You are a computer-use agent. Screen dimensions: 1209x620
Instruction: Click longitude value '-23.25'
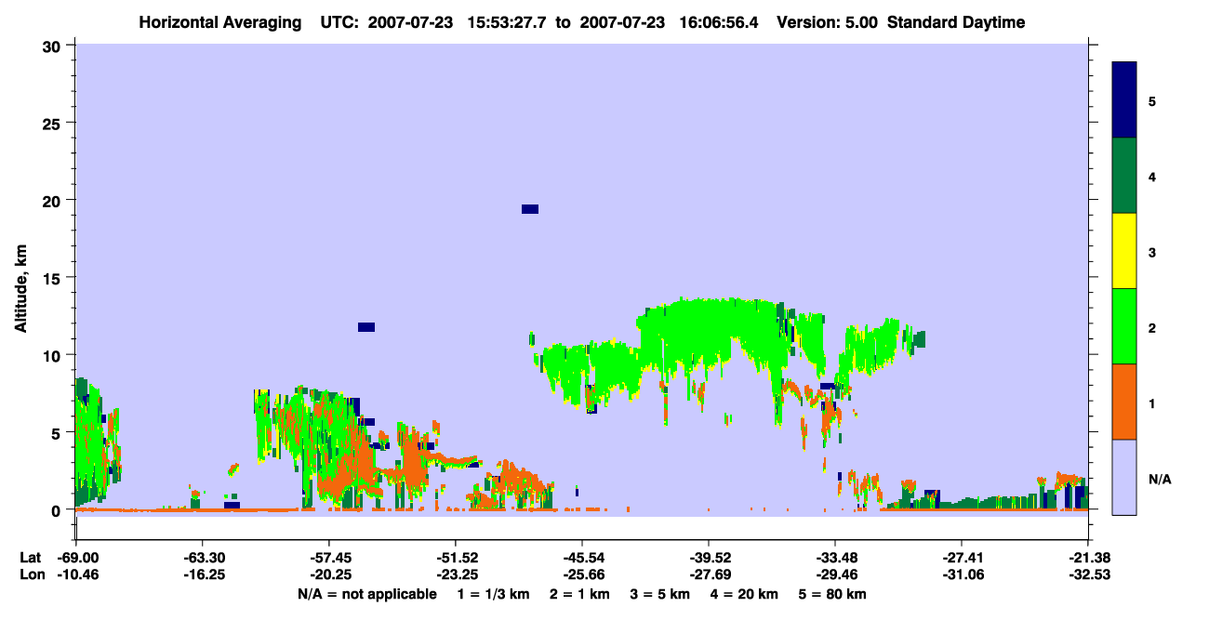[x=455, y=574]
